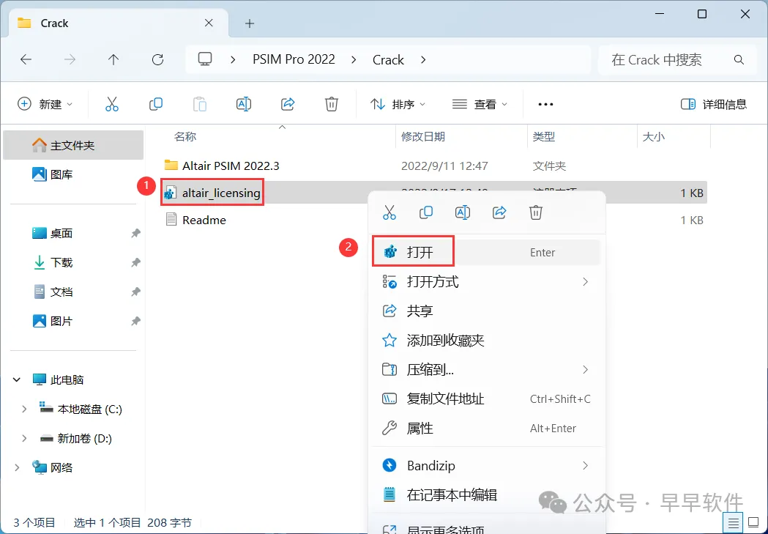This screenshot has height=534, width=768.
Task: Click the toolbar Cut scissors icon
Action: click(112, 104)
